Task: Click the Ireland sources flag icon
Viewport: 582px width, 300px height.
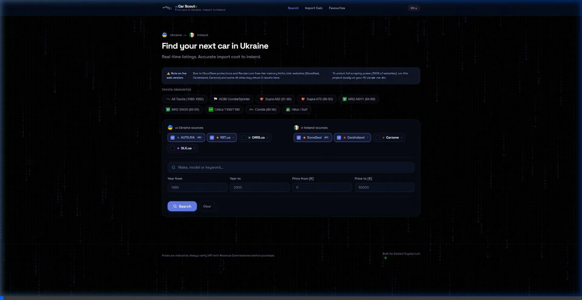Action: point(296,127)
